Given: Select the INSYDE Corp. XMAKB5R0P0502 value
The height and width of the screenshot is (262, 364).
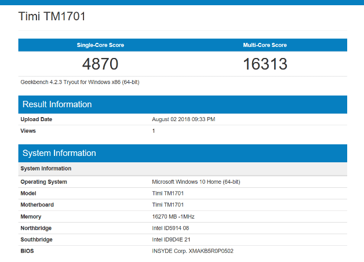Looking at the screenshot, I should 192,251.
